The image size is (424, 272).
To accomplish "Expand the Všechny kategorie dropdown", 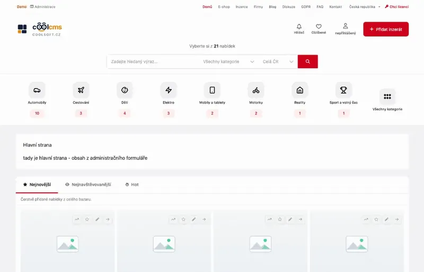I will (228, 61).
